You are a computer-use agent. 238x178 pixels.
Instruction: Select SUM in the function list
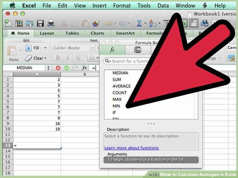click(x=117, y=80)
